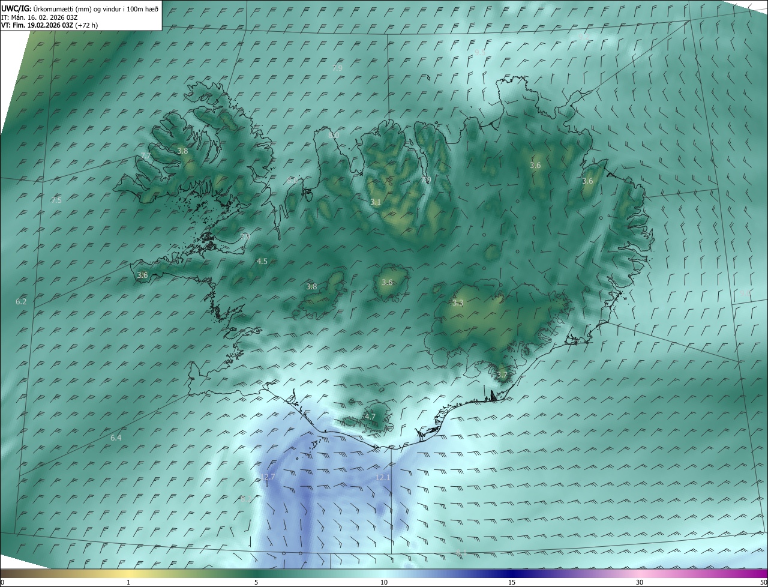768x587 pixels.
Task: Click the 4.5 value in west Iceland
Action: (x=262, y=261)
